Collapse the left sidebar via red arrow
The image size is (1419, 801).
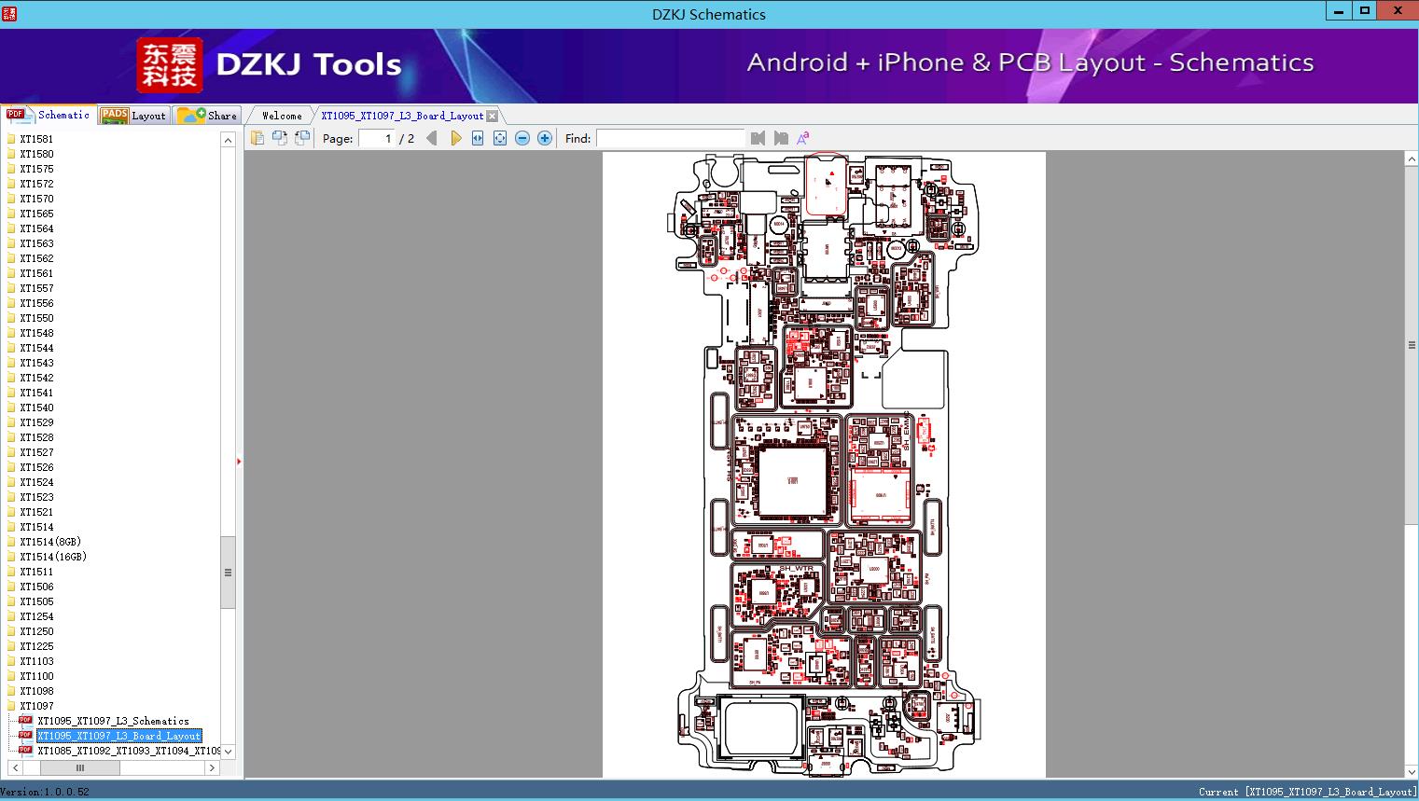(239, 462)
